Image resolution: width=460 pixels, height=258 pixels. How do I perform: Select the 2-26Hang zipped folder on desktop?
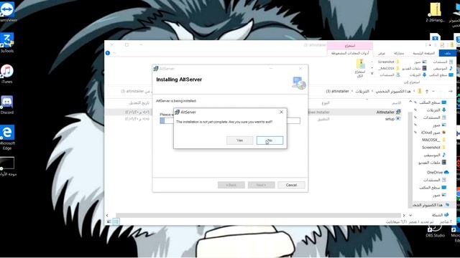pyautogui.click(x=435, y=12)
